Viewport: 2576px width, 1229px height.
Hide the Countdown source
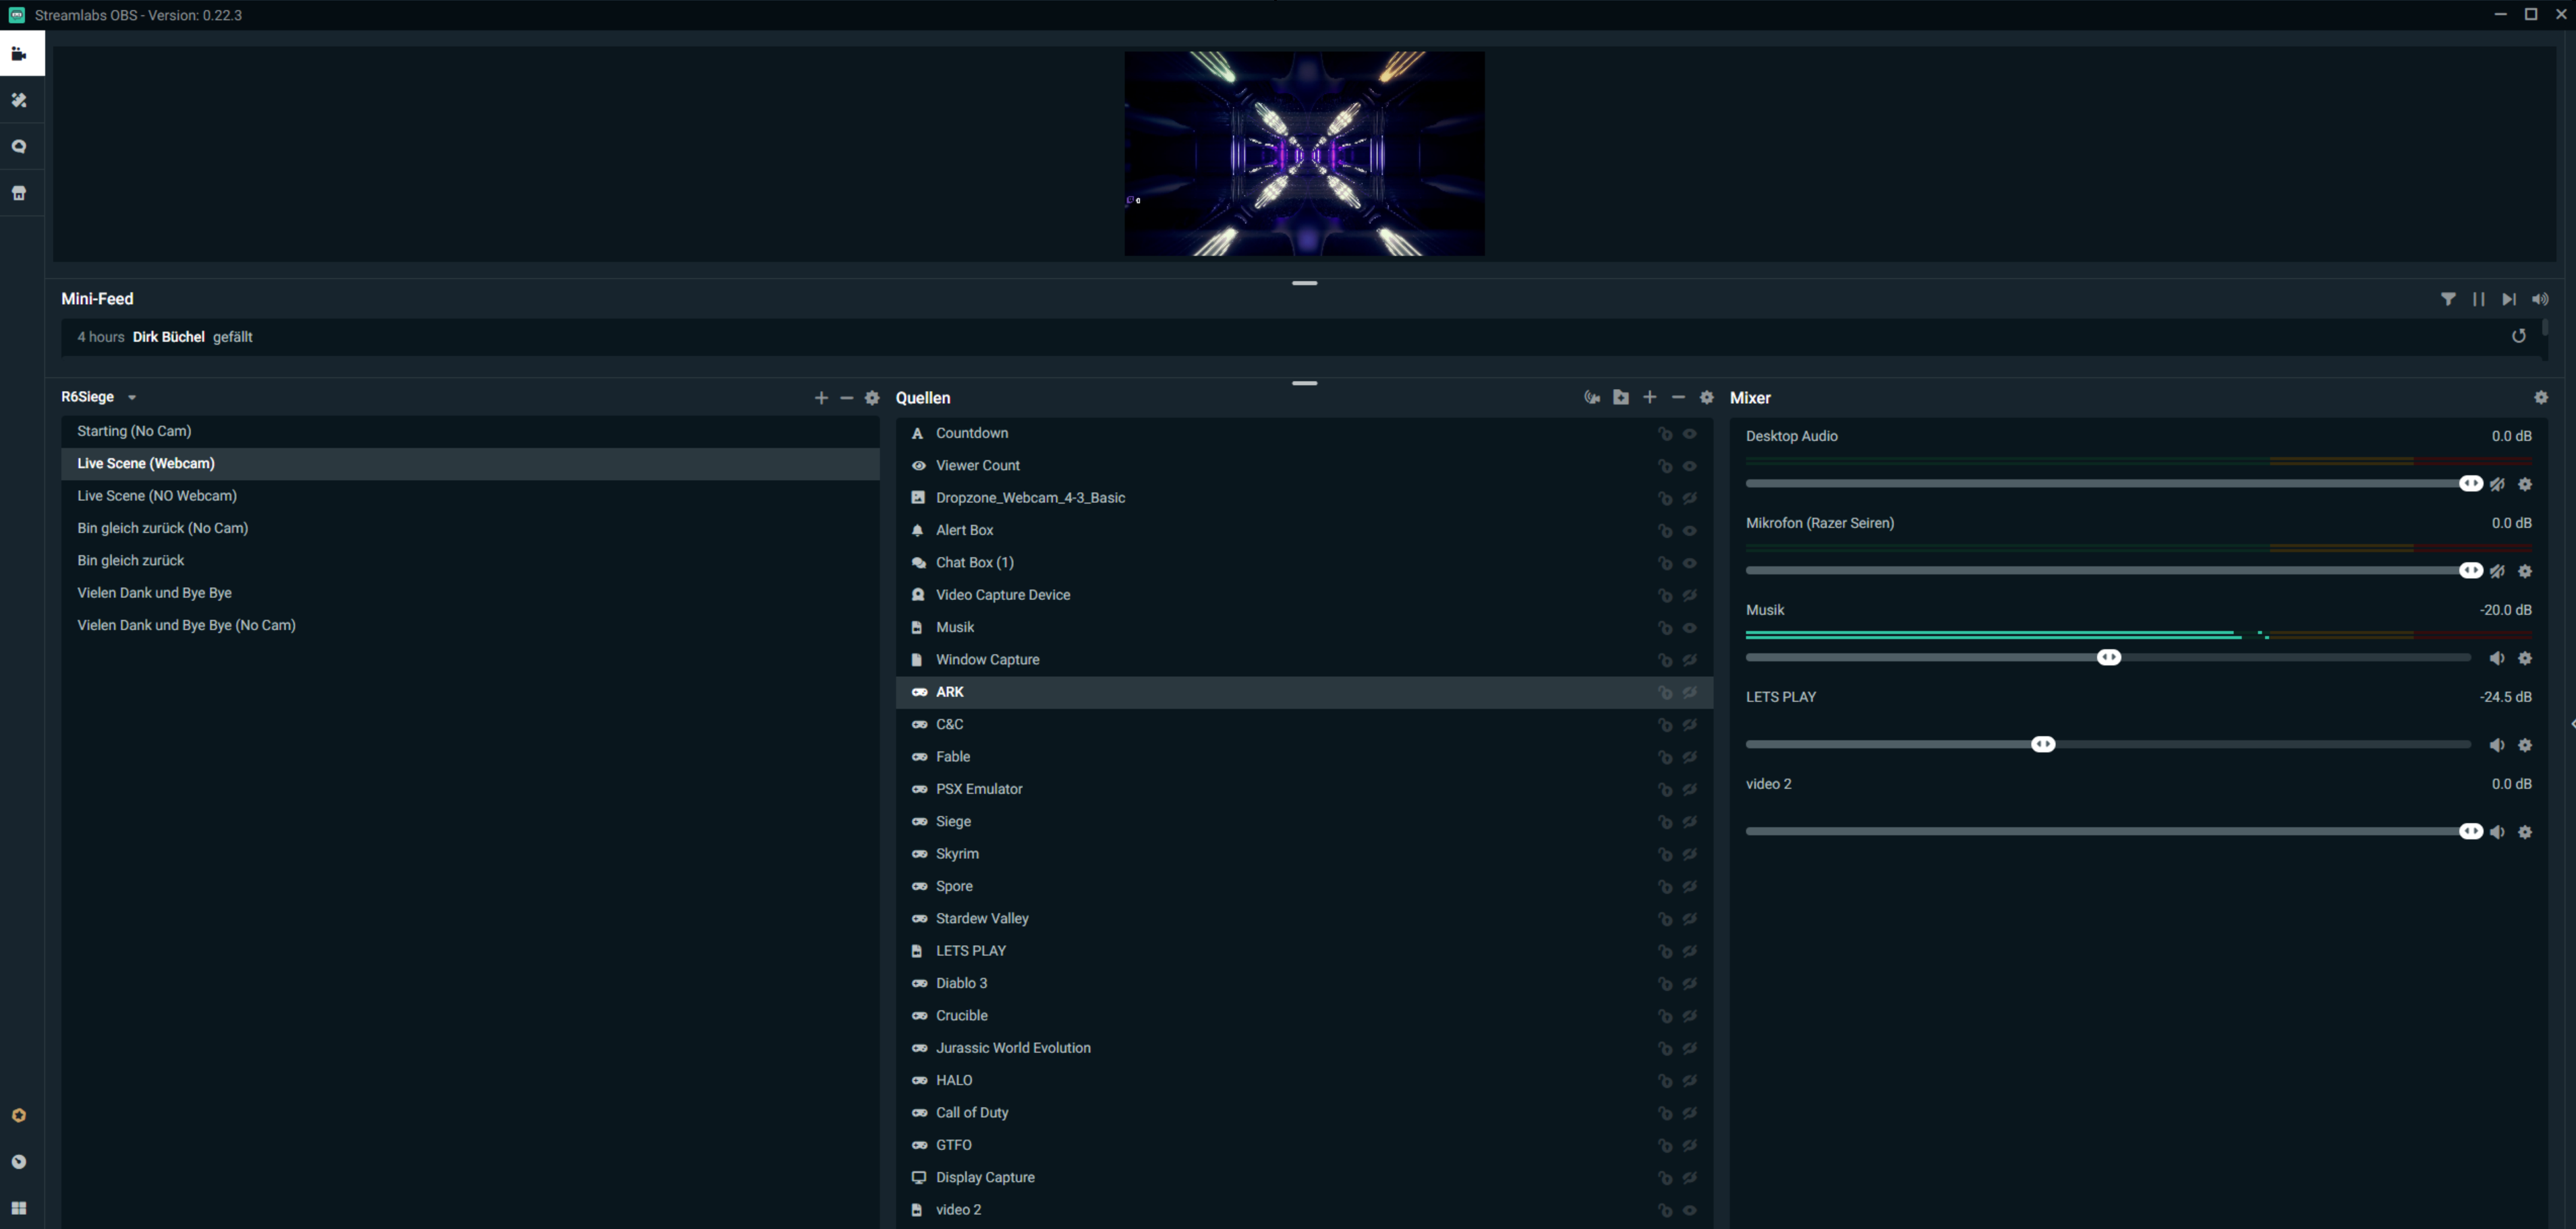click(x=1689, y=433)
